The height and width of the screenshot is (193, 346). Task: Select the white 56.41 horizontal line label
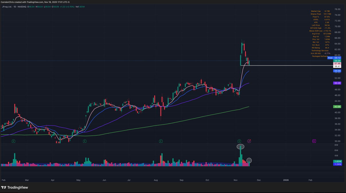coord(337,66)
